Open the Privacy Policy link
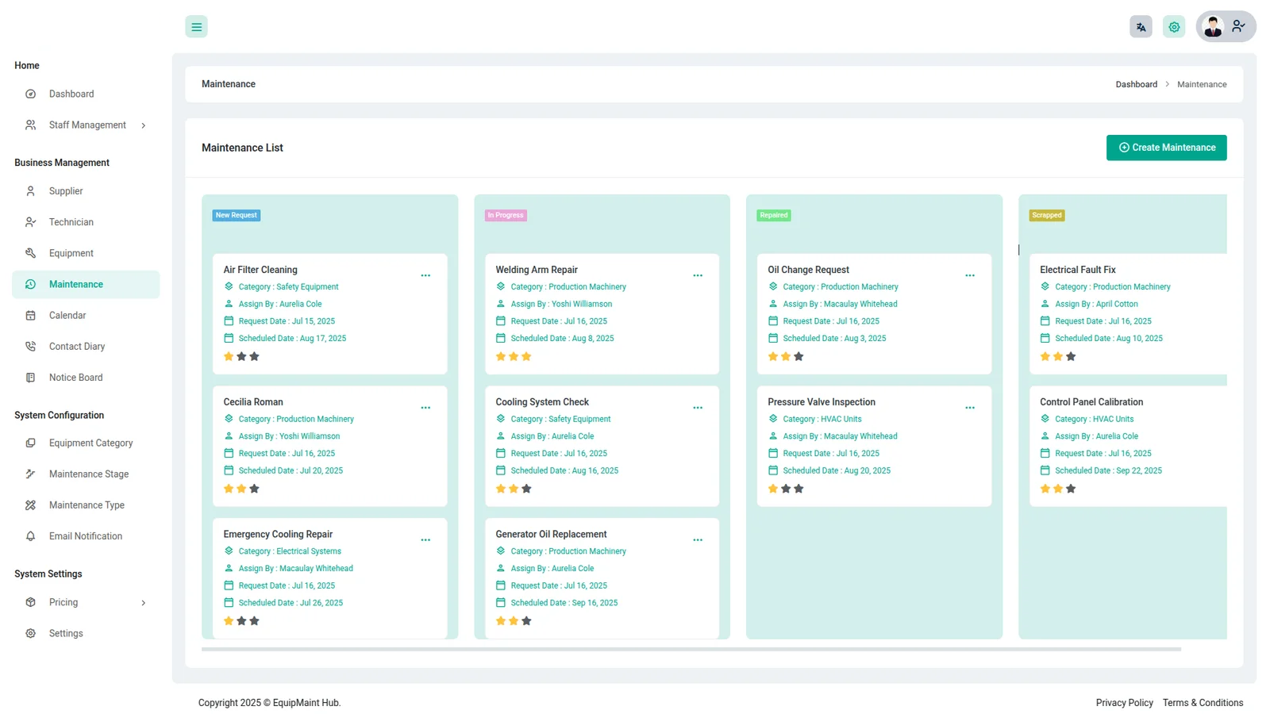 click(1124, 703)
